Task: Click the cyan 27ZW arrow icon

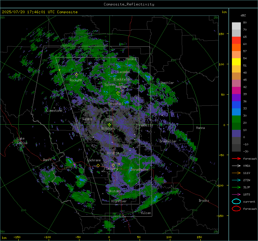Action: coord(236,180)
